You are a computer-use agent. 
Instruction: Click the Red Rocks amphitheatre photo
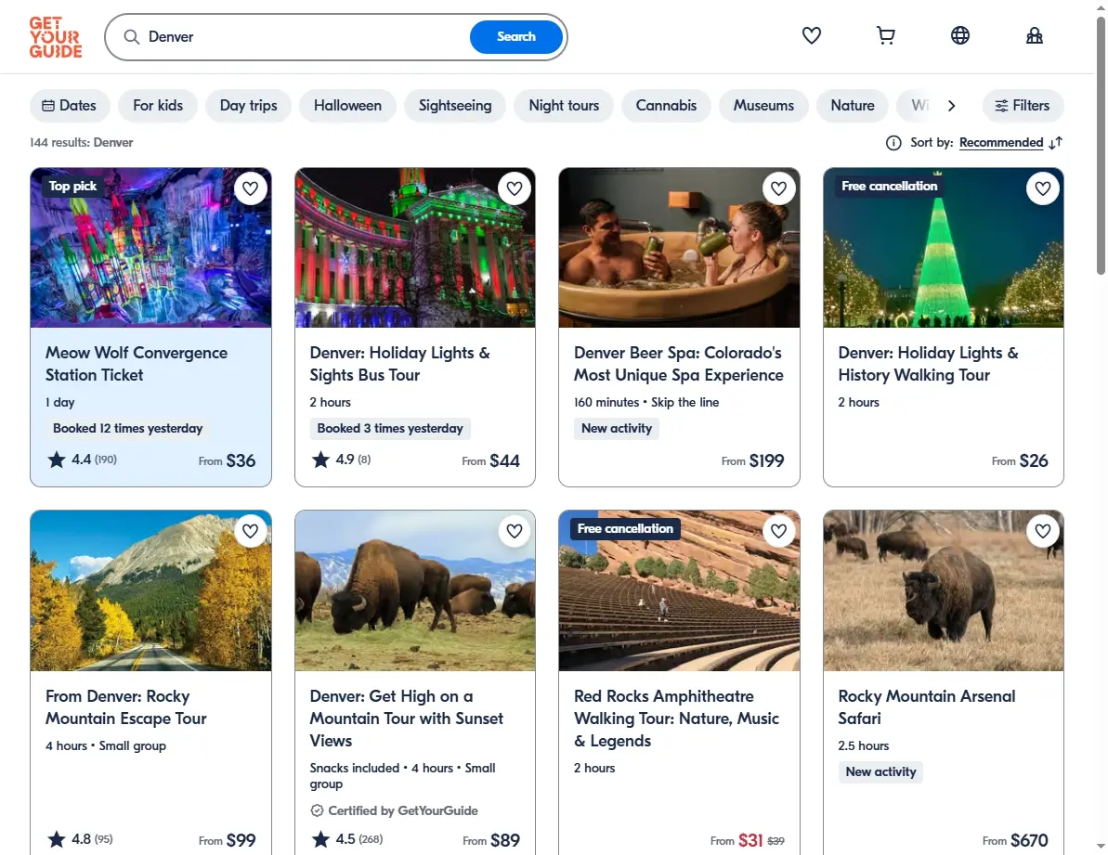click(679, 591)
